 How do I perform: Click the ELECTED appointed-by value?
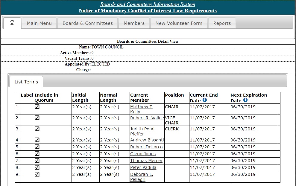click(x=101, y=64)
